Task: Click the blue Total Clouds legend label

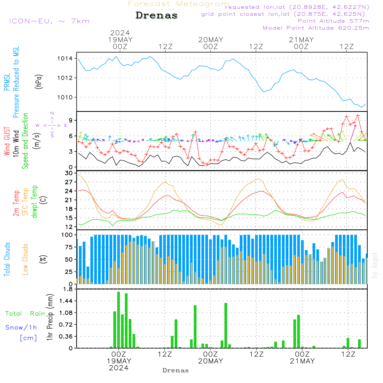Action: (x=7, y=259)
